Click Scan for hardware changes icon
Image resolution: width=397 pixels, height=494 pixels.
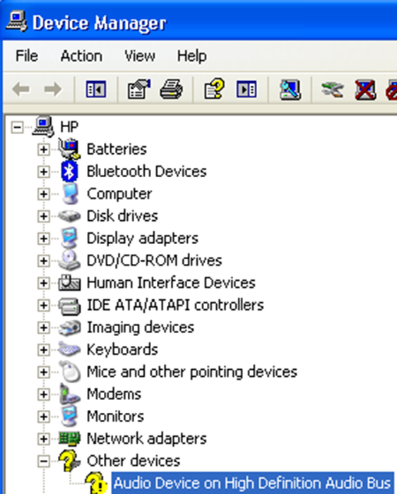(290, 90)
